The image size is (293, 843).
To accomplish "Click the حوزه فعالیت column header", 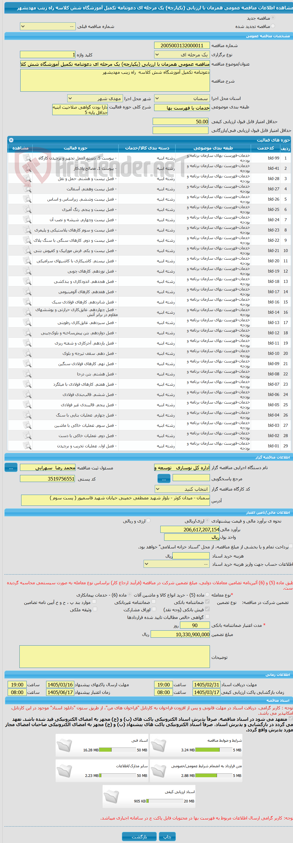I will tap(75, 148).
